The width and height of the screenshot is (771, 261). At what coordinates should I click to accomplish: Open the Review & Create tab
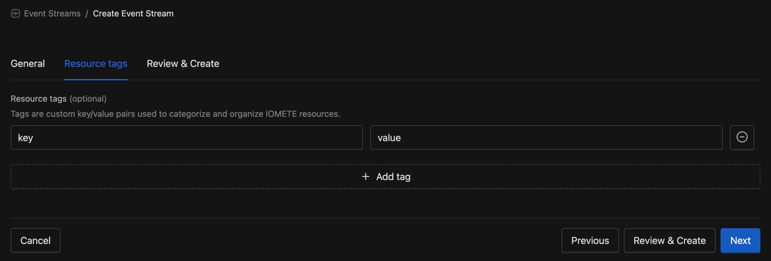[183, 64]
